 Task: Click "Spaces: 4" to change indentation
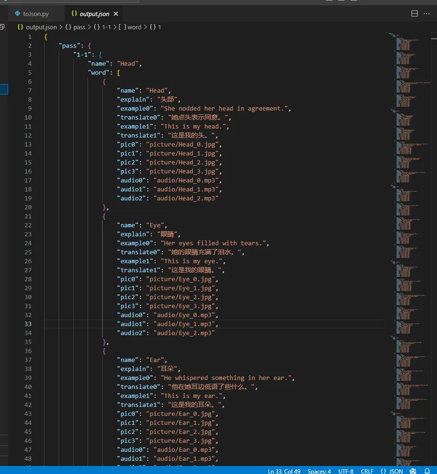319,470
